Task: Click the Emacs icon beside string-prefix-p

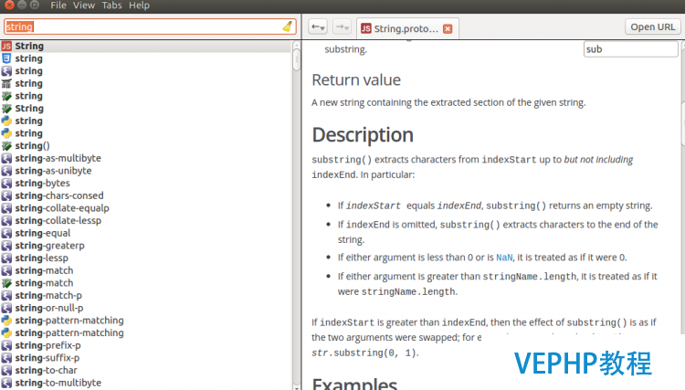Action: 6,345
